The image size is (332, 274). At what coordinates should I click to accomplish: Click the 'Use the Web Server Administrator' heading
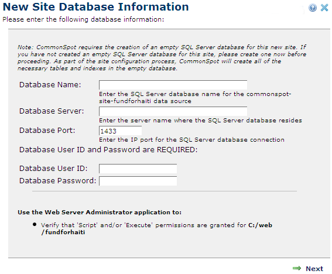[100, 212]
